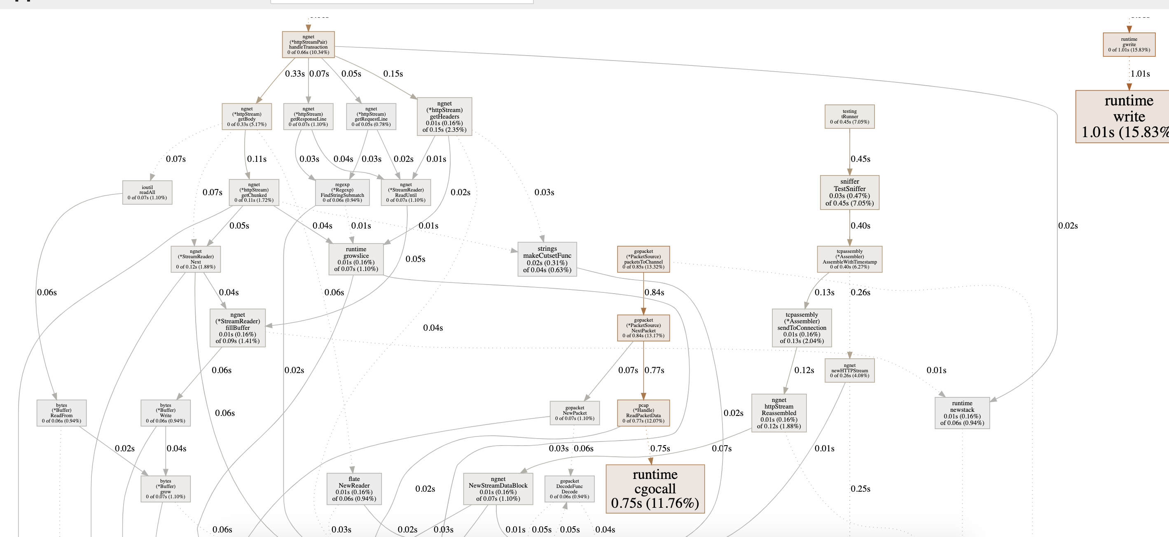This screenshot has height=537, width=1169.
Task: Select the StreamReader ReadUntil node
Action: 406,192
